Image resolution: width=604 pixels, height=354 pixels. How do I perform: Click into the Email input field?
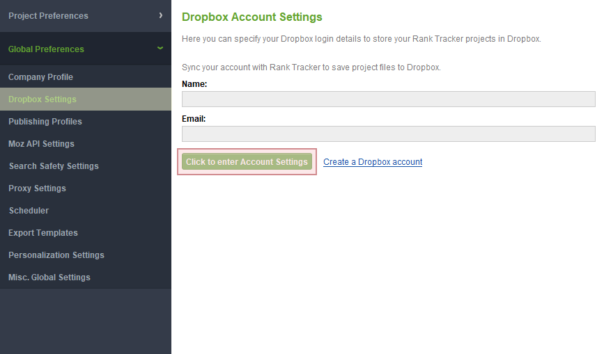point(388,134)
